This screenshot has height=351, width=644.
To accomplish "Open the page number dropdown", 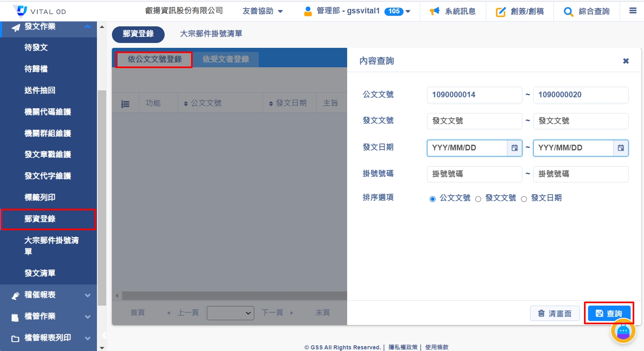I will click(230, 313).
